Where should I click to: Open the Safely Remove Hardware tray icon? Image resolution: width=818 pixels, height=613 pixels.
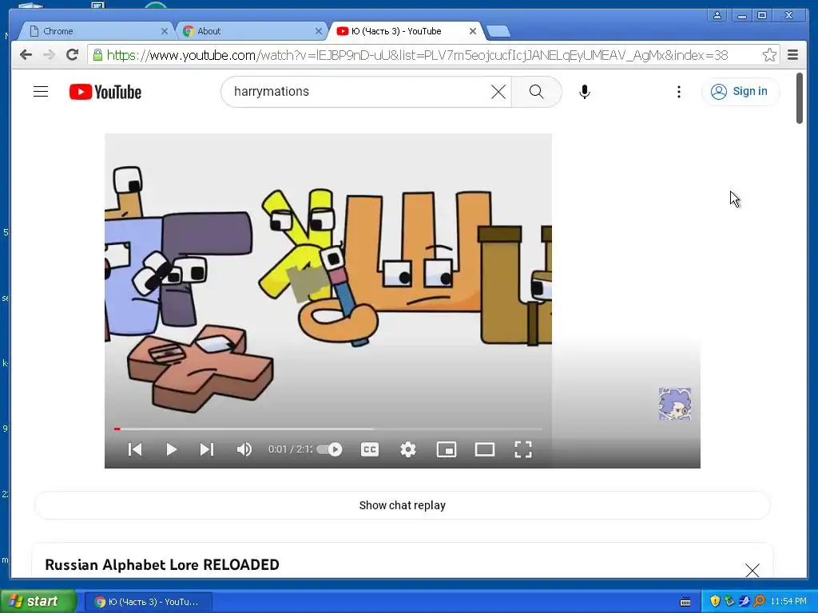(x=730, y=602)
